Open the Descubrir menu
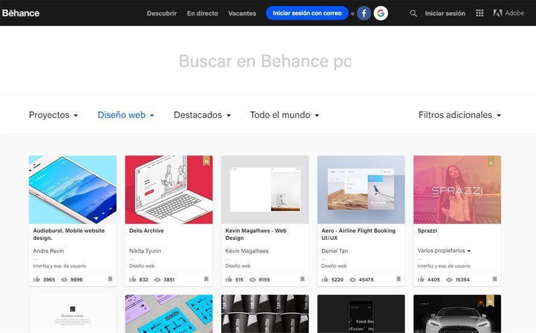 (x=161, y=13)
